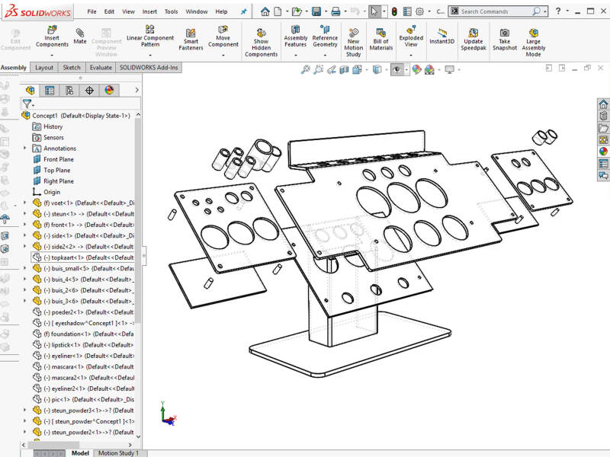Click Take Snapshot icon

tap(504, 38)
